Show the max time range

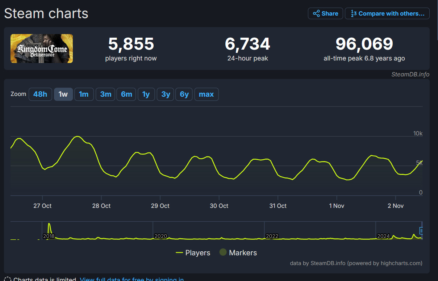tap(206, 94)
